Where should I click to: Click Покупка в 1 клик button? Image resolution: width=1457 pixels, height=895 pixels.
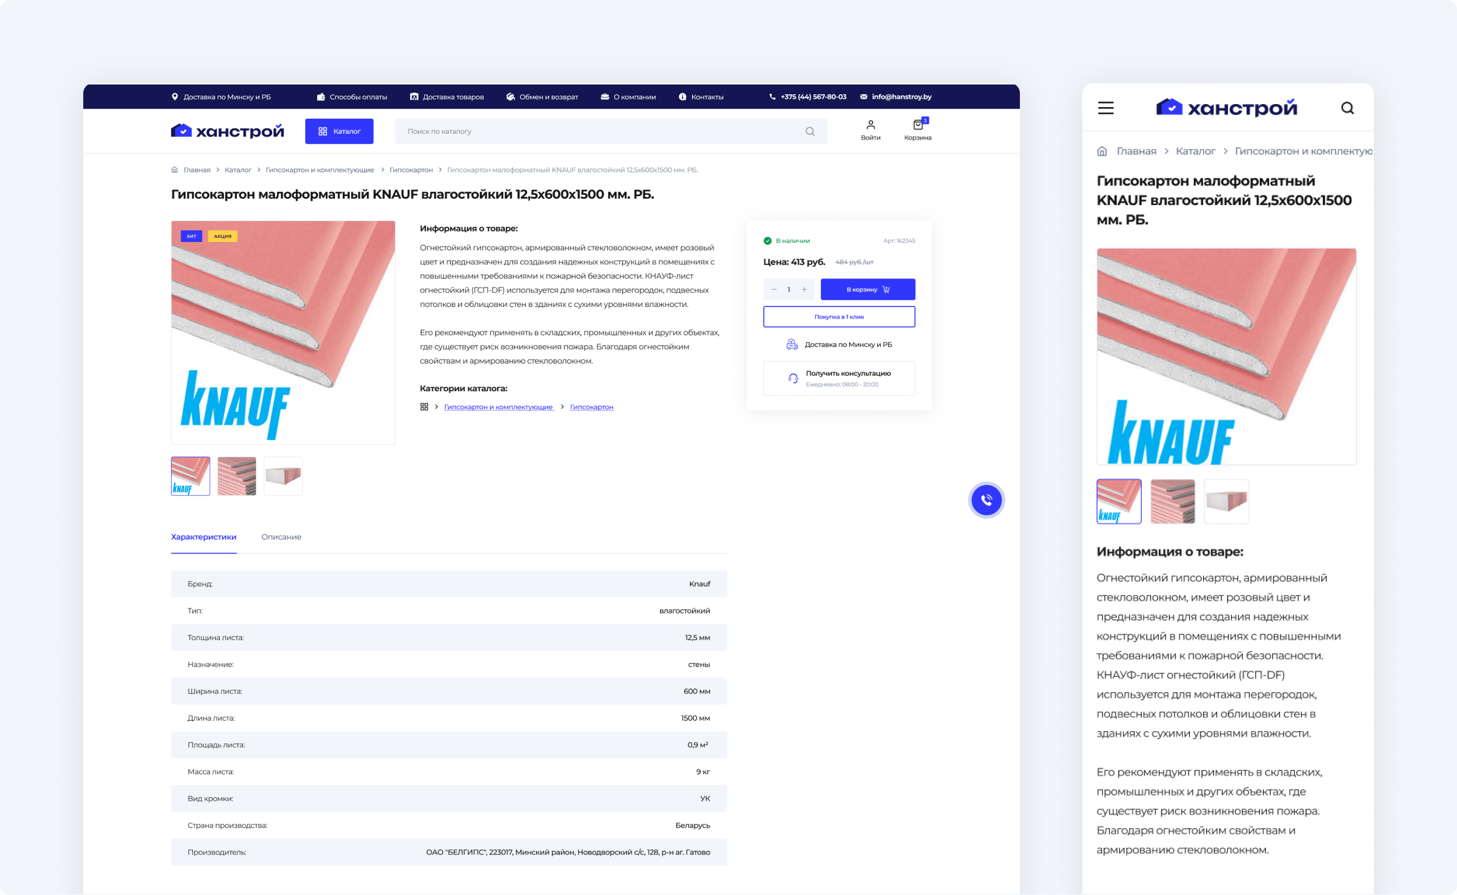pyautogui.click(x=839, y=317)
